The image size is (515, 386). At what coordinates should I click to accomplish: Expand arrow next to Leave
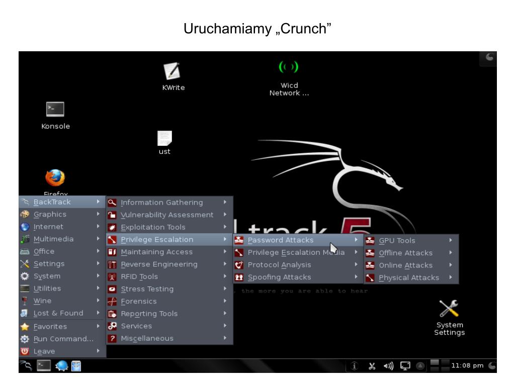[98, 351]
